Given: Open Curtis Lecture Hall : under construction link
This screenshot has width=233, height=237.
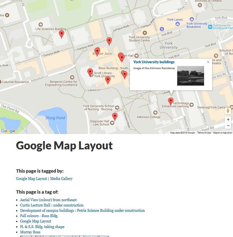Looking at the screenshot, I should 52,205.
